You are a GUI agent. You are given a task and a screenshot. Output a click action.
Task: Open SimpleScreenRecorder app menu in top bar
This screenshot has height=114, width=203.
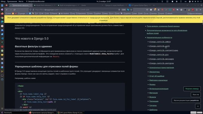pos(35,1)
